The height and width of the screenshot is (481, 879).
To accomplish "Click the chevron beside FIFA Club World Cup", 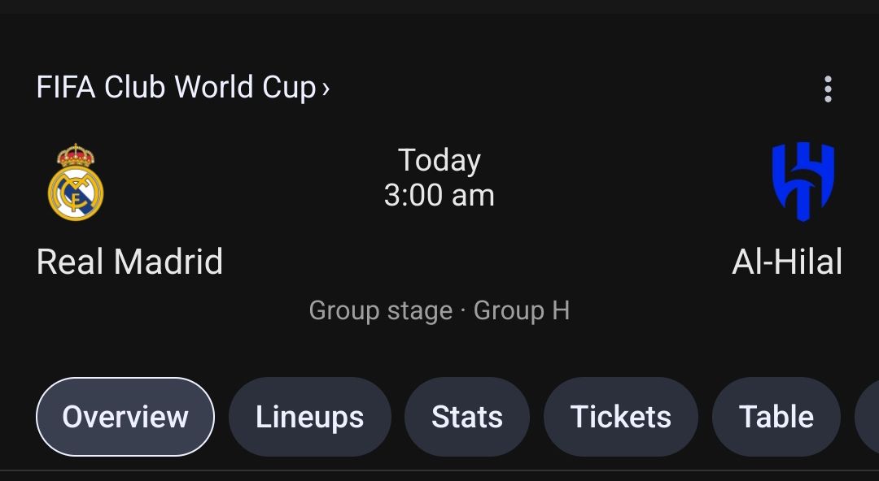I will coord(326,89).
